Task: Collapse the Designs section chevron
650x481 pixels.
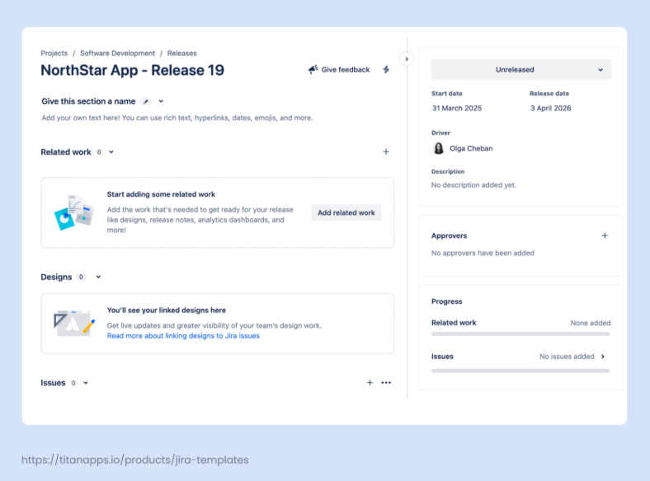Action: pyautogui.click(x=98, y=278)
